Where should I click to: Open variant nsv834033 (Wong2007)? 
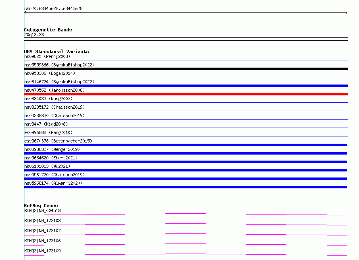[48, 99]
